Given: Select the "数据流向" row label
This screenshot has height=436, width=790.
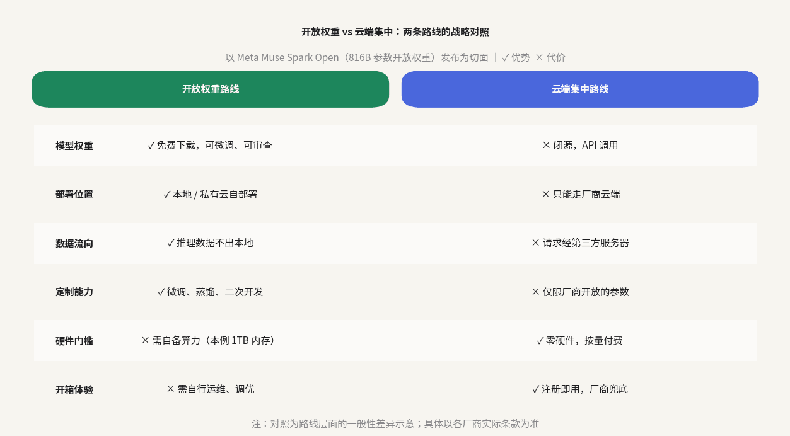Looking at the screenshot, I should click(x=74, y=243).
